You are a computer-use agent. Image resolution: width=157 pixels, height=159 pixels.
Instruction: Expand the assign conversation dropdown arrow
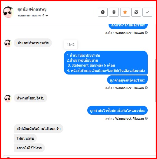pos(47,16)
